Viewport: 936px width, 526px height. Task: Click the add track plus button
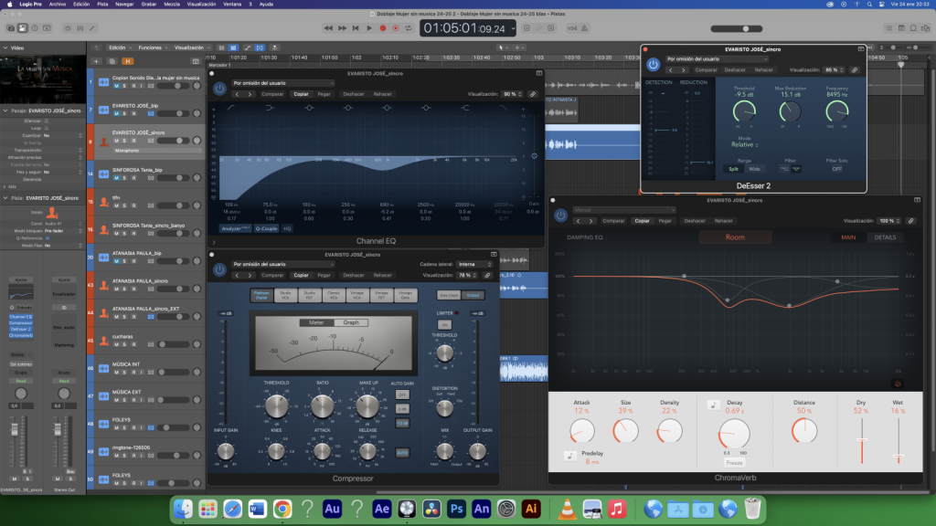94,60
